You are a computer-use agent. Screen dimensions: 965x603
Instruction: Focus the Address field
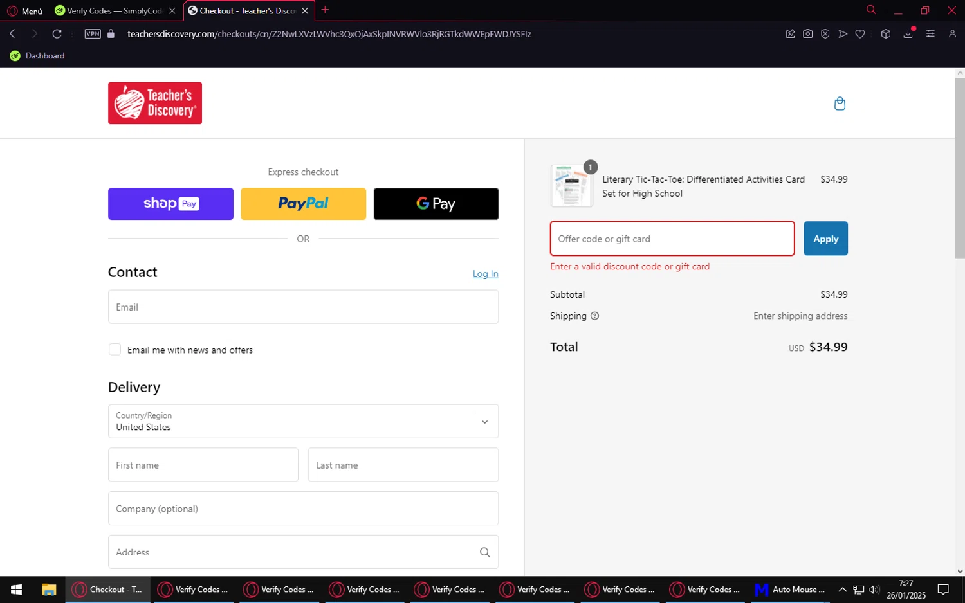(x=303, y=552)
